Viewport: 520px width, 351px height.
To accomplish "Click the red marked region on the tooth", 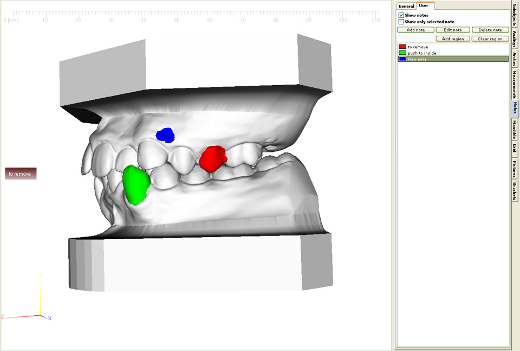I will [x=212, y=159].
